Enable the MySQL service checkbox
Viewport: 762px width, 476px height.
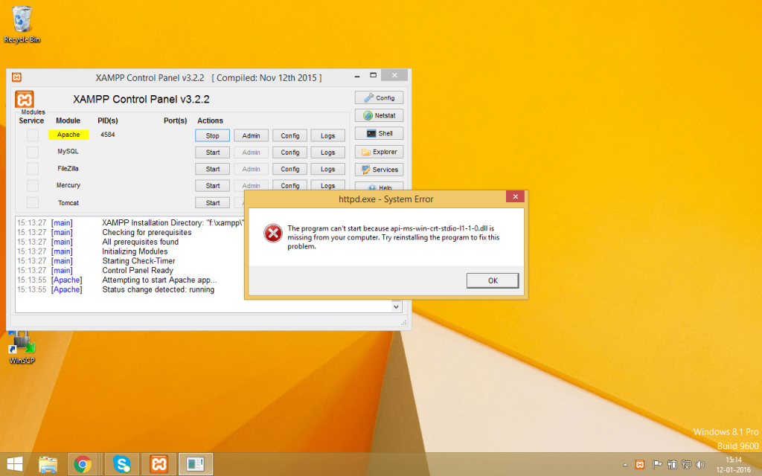point(31,152)
